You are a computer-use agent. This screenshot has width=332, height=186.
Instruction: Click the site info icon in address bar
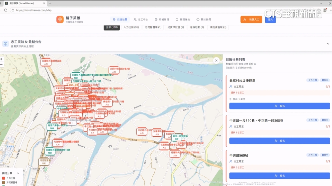point(13,10)
